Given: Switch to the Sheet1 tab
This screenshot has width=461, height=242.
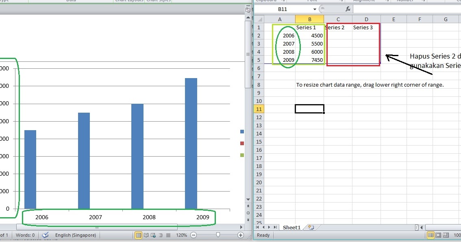Looking at the screenshot, I should coord(291,227).
